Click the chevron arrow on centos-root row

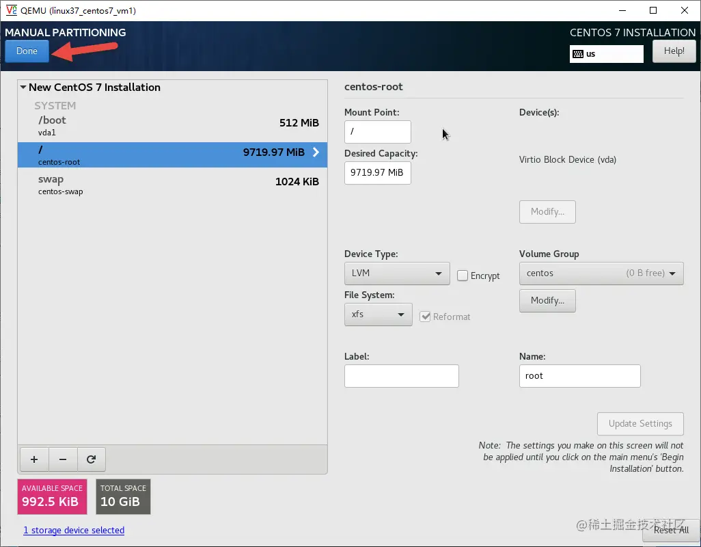pos(316,152)
